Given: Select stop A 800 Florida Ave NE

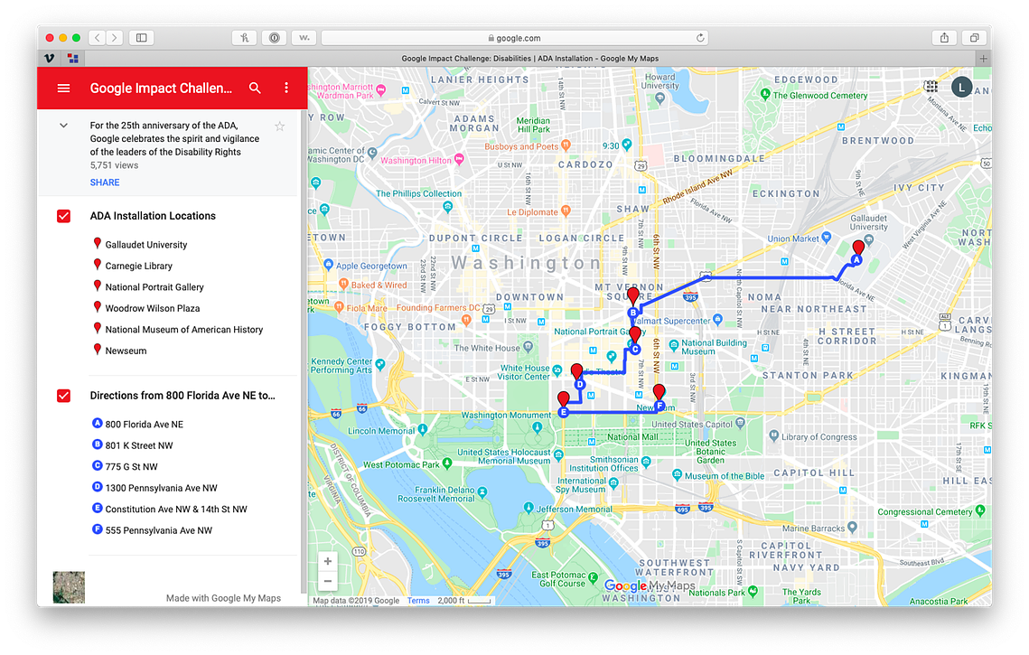Looking at the screenshot, I should 144,424.
